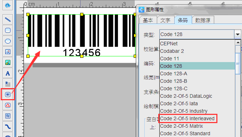Click the list scrollbar up arrow
242x137 pixels.
[238, 42]
